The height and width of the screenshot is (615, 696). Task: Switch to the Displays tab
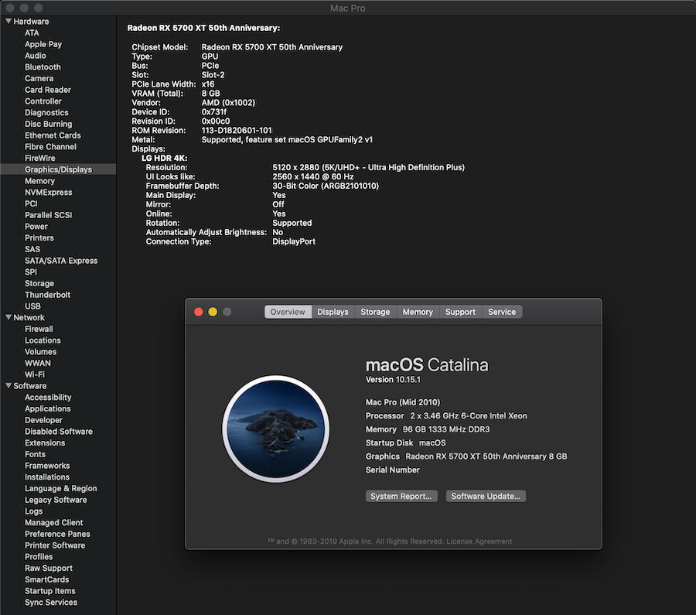point(333,312)
